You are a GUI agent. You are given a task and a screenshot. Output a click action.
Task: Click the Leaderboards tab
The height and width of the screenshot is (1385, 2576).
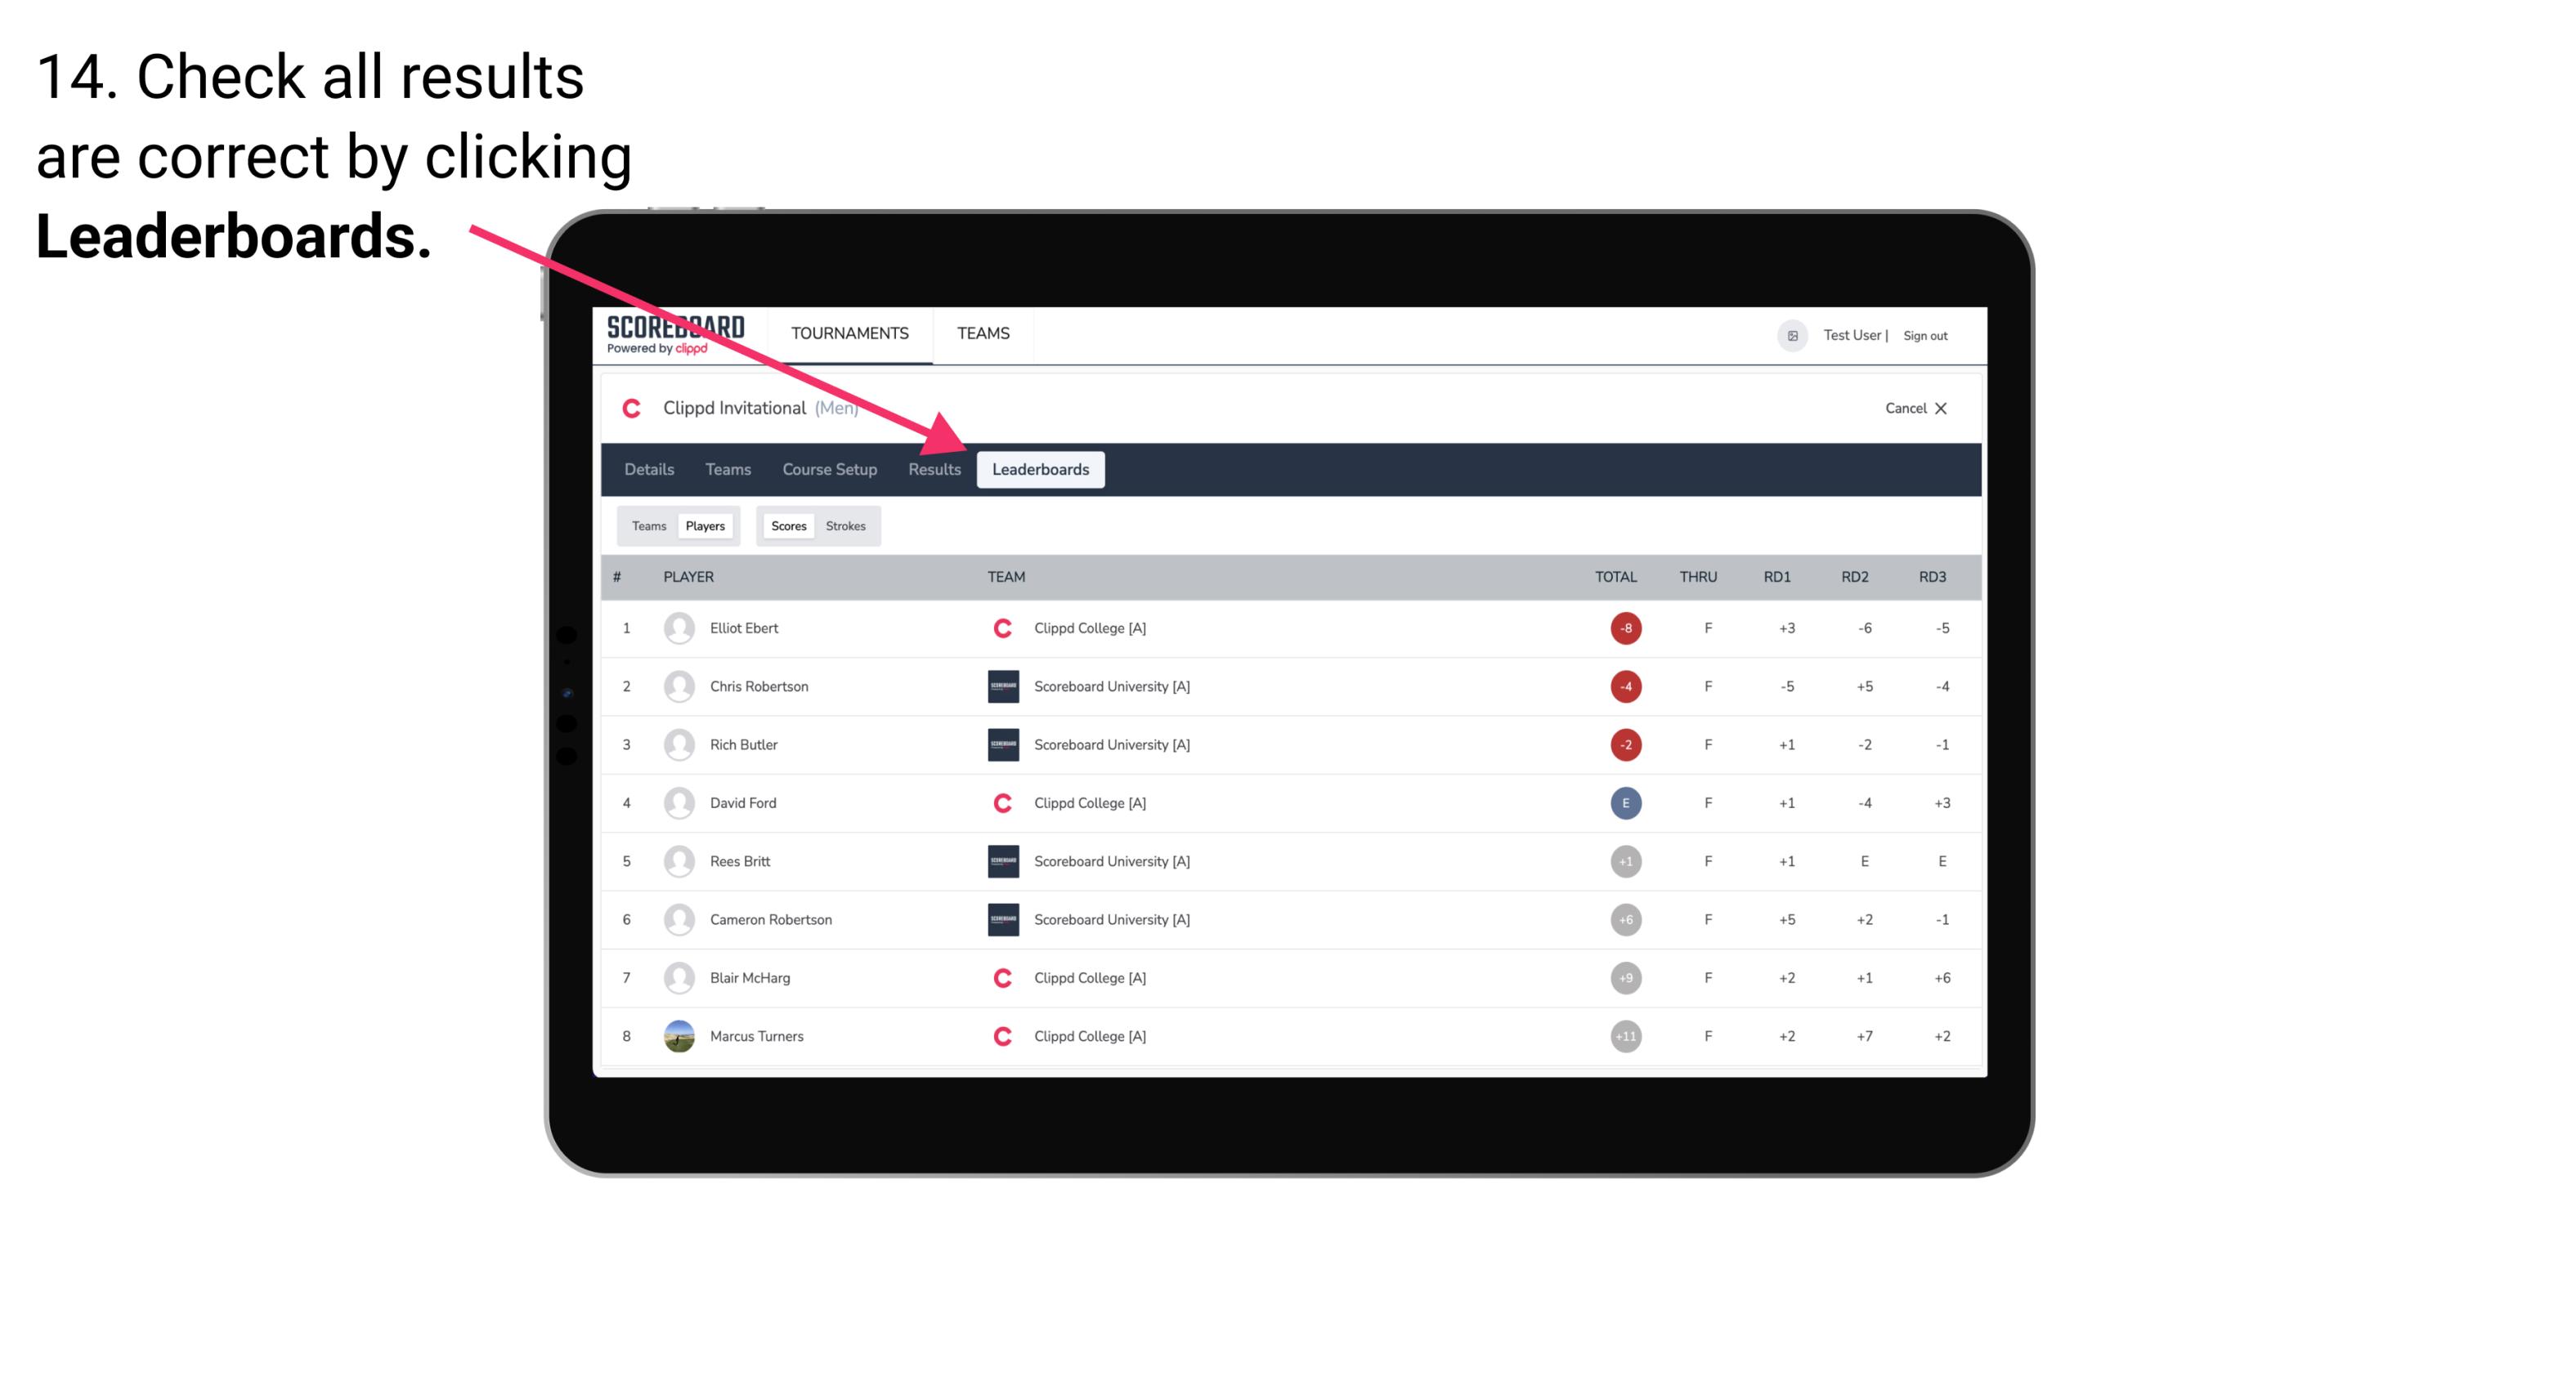(x=1041, y=469)
